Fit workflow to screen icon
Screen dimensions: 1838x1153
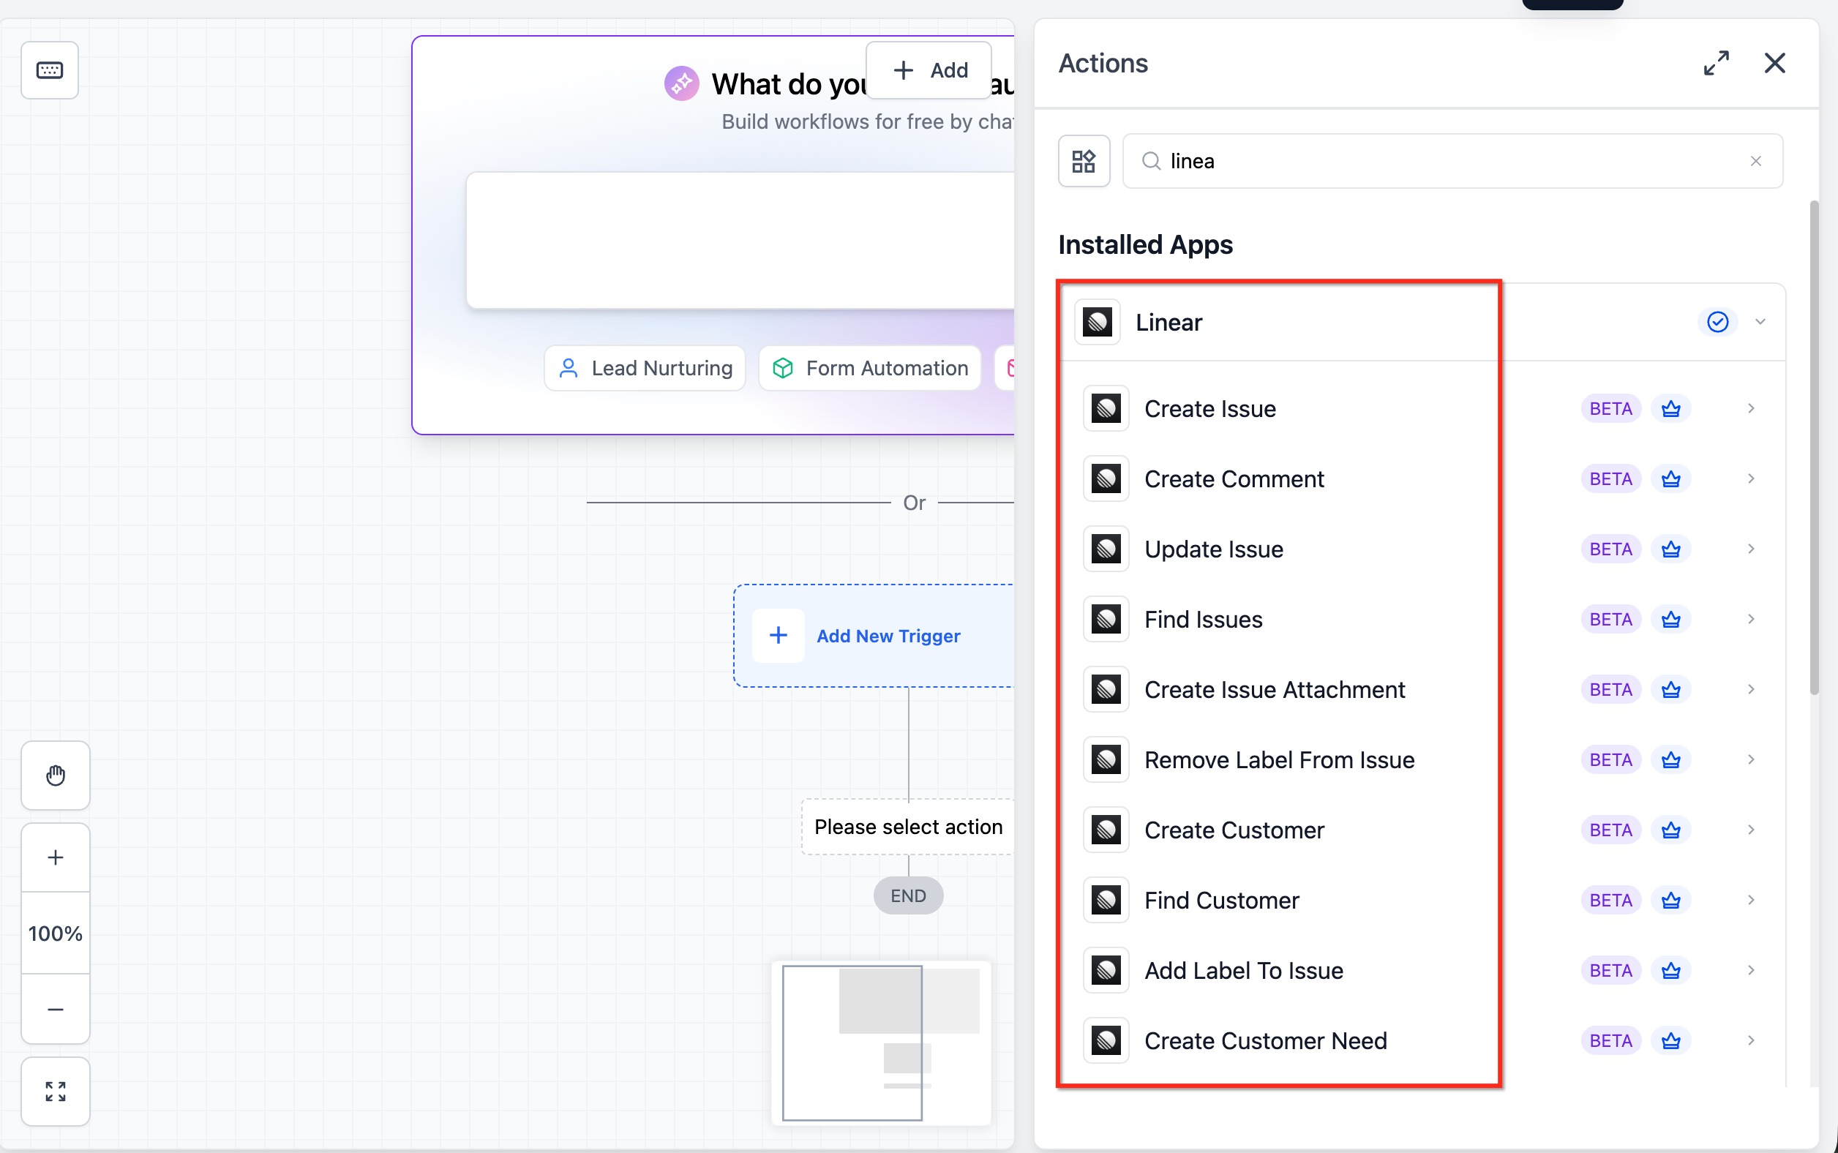(x=56, y=1092)
